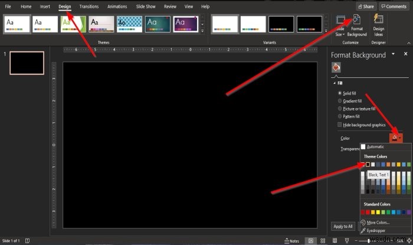413x245 pixels.
Task: Choose the first white variant
Action: point(225,24)
